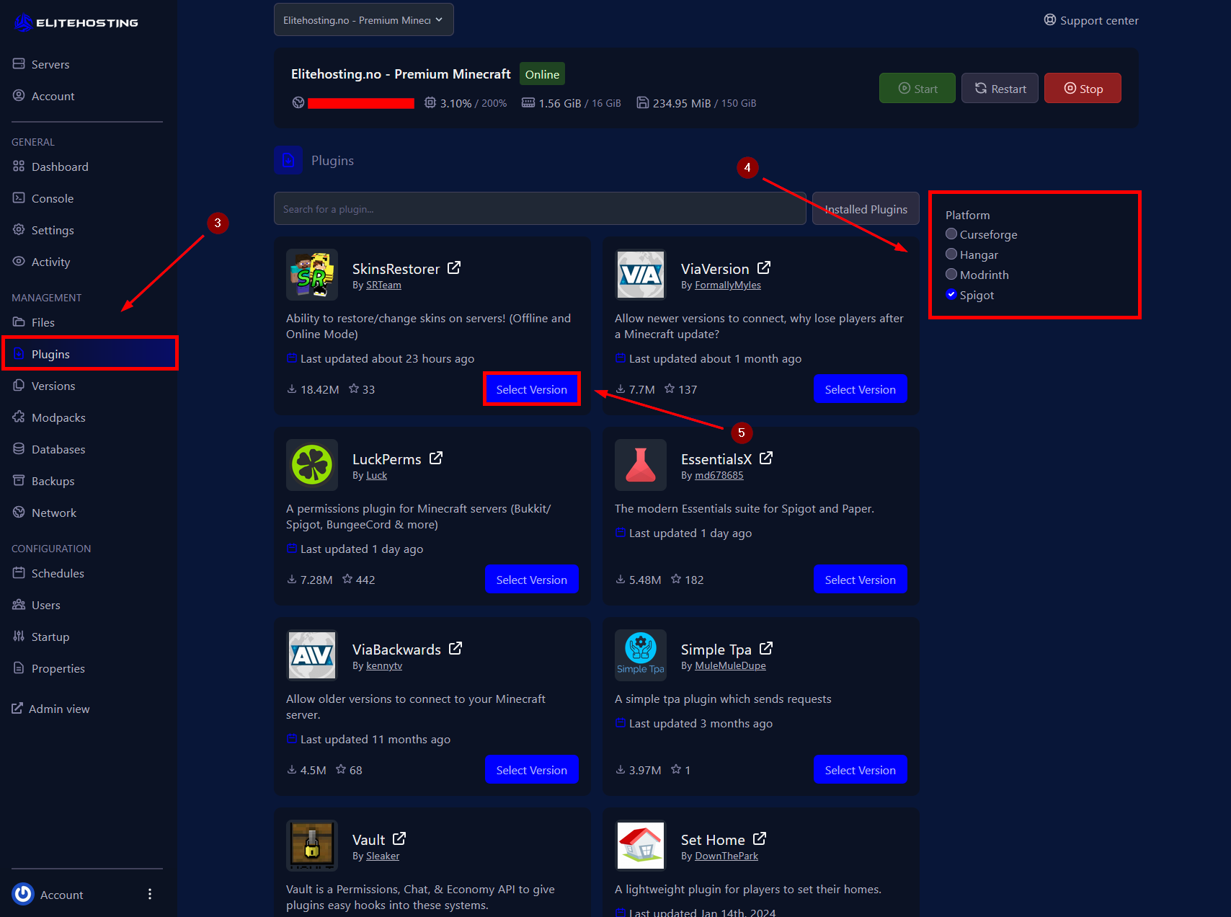Open md678685 author link
This screenshot has height=917, width=1231.
coord(719,475)
